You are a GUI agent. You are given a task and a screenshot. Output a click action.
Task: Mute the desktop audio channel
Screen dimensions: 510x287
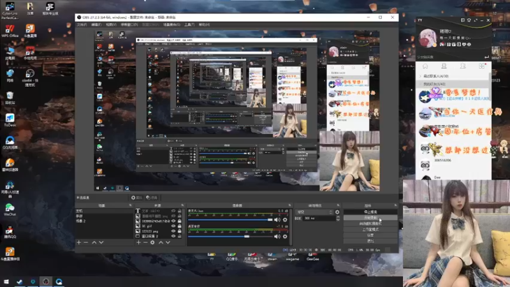(x=277, y=237)
